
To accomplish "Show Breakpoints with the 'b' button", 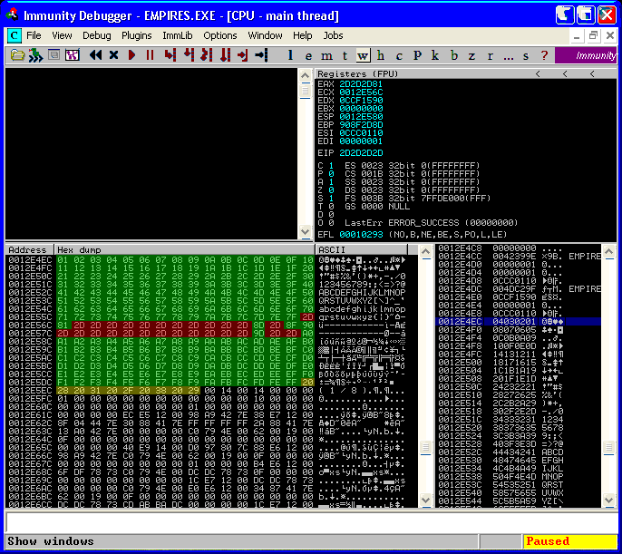I will click(x=453, y=55).
